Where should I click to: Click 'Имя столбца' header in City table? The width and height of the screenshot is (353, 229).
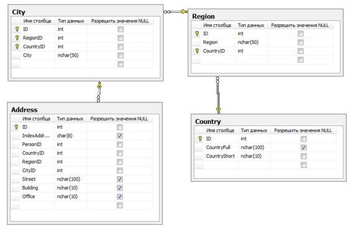coord(37,21)
